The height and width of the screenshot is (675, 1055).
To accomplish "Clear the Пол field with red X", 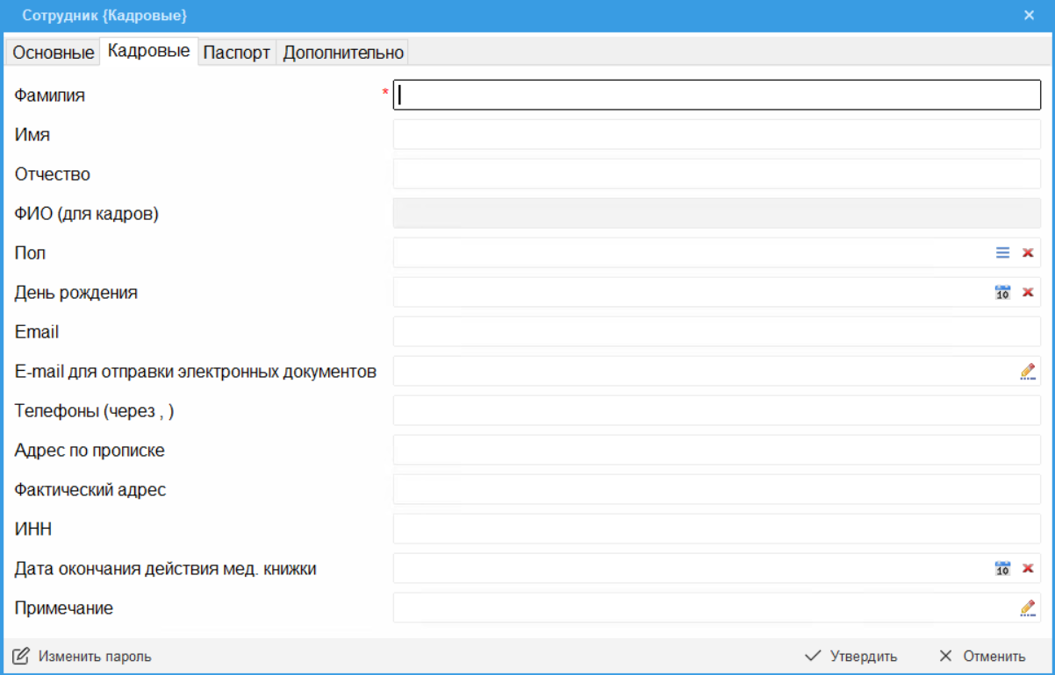I will pyautogui.click(x=1028, y=252).
